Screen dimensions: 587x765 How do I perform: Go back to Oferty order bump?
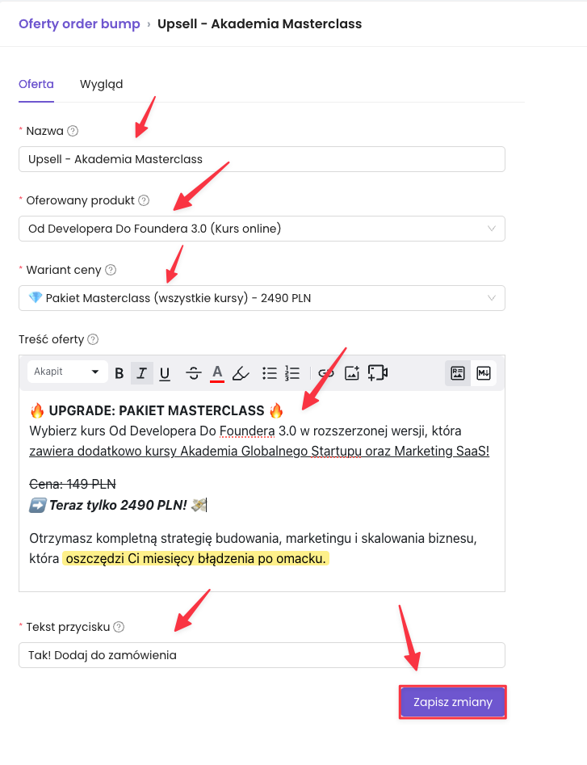tap(79, 23)
